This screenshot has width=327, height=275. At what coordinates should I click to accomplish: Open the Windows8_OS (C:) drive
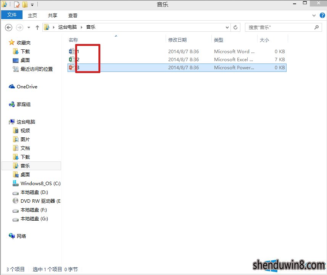click(37, 184)
